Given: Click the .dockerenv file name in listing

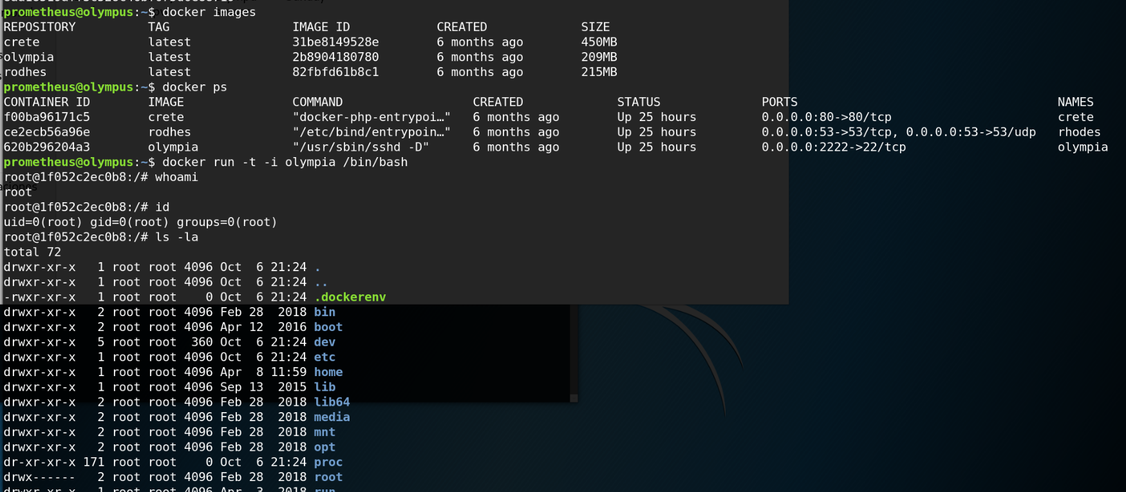Looking at the screenshot, I should click(x=350, y=297).
